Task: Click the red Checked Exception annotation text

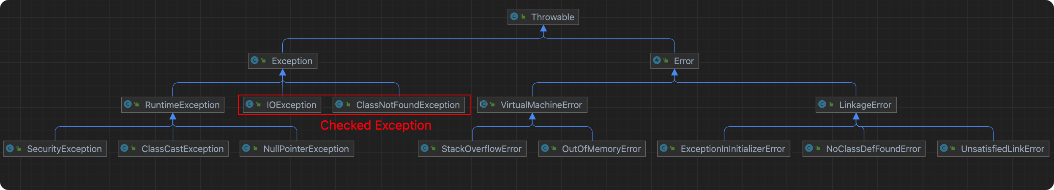Action: (376, 125)
